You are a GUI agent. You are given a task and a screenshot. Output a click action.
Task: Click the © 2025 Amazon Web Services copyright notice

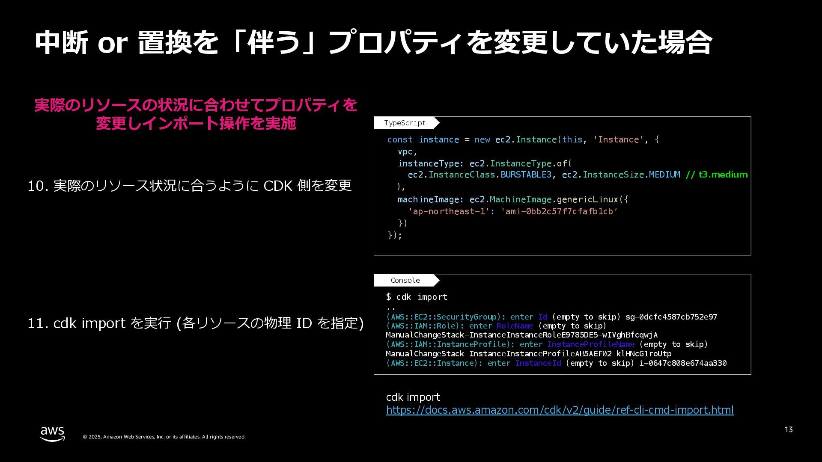pos(164,437)
